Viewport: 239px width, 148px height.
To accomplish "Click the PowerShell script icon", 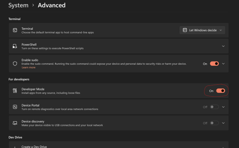I will point(15,46).
